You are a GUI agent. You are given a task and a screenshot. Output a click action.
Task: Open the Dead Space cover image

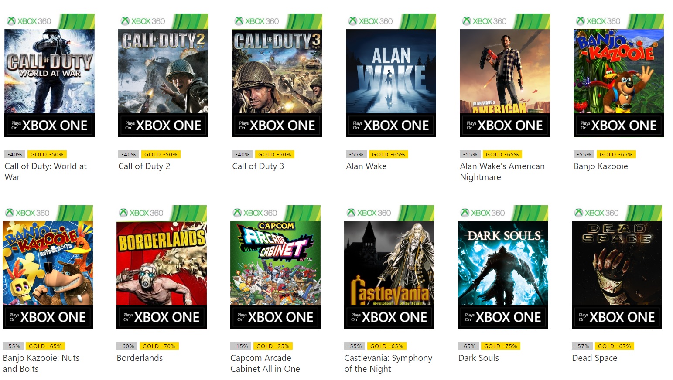pos(617,267)
